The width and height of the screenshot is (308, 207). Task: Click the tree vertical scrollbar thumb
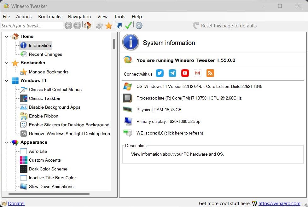(114, 44)
